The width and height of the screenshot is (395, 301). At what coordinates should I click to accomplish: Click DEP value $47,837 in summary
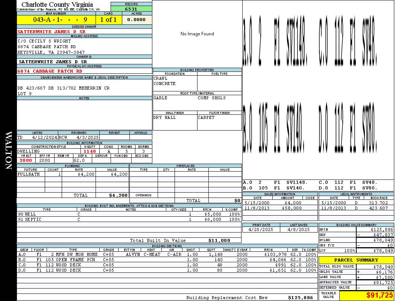383,235
